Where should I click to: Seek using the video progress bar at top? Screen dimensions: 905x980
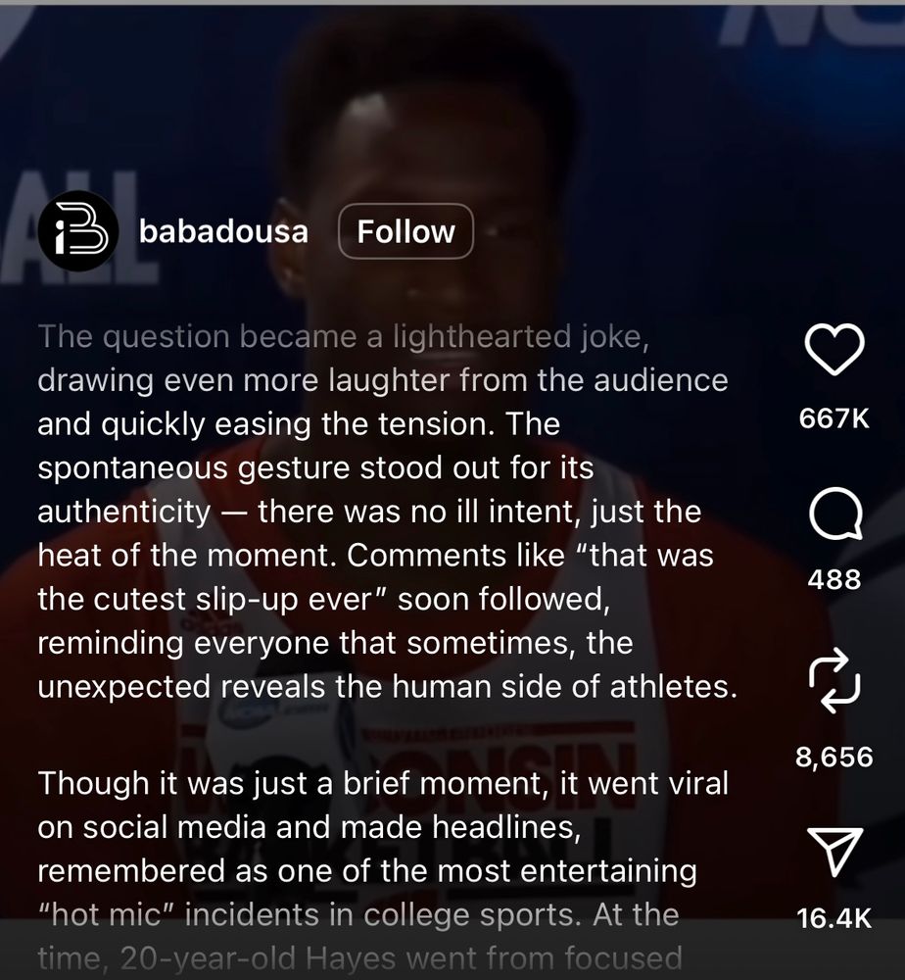pyautogui.click(x=452, y=3)
